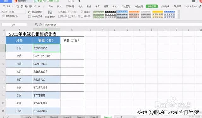Click the 月份 header cell
The height and width of the screenshot is (118, 202).
click(x=19, y=40)
